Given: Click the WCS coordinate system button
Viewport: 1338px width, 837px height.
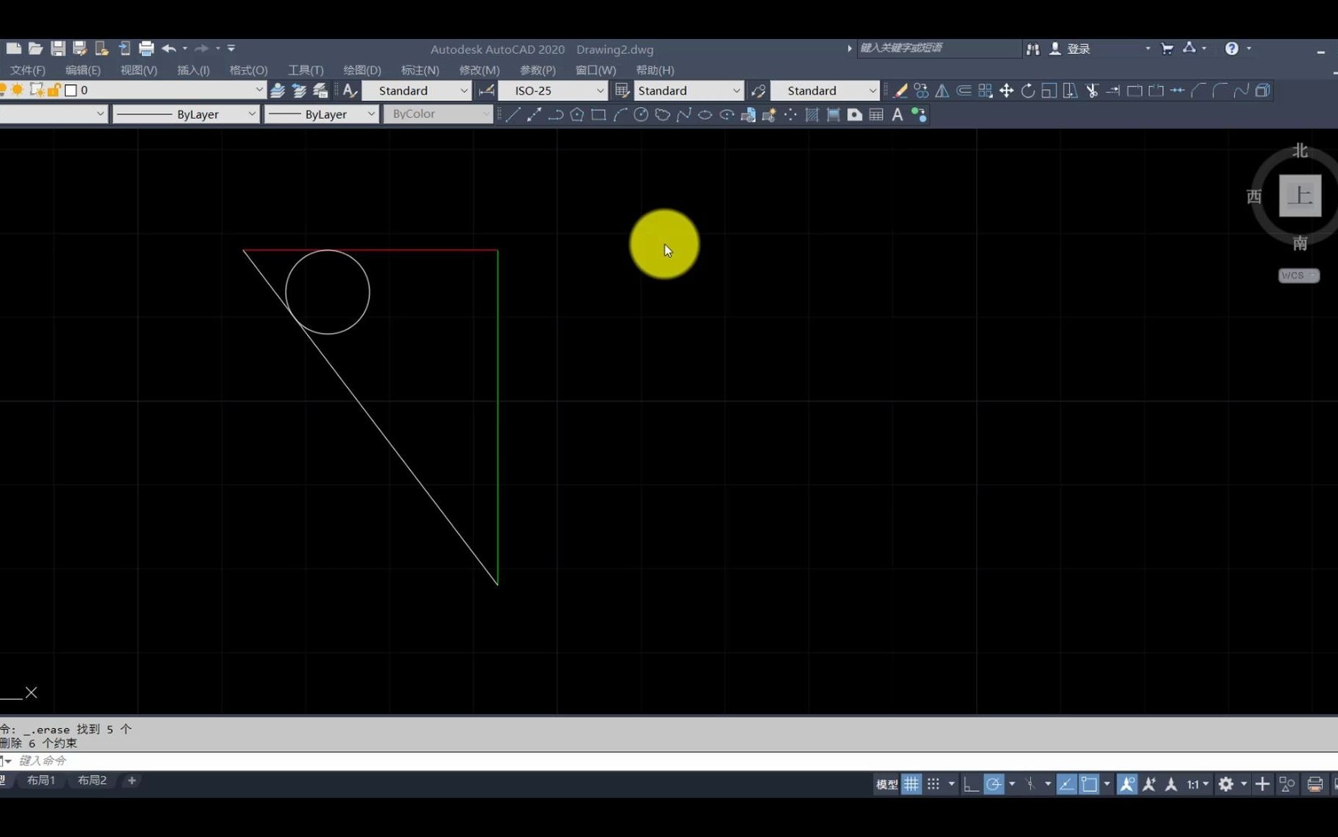Looking at the screenshot, I should (1298, 276).
